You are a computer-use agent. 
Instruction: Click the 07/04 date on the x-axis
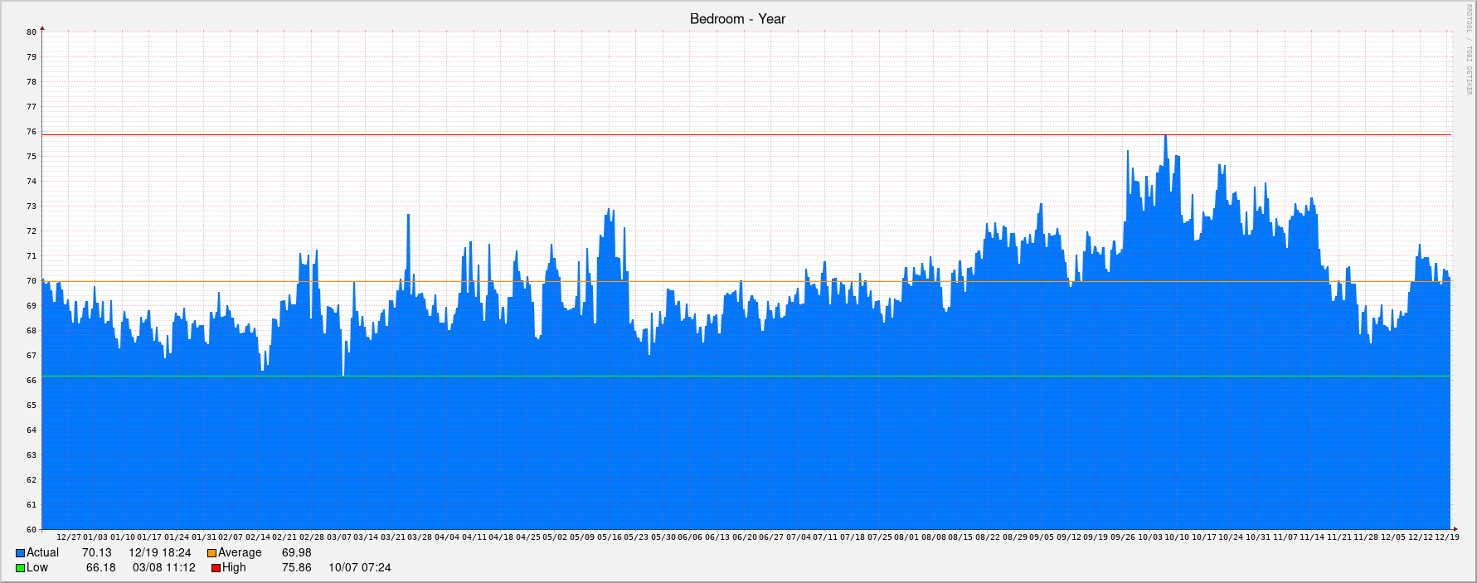click(799, 537)
